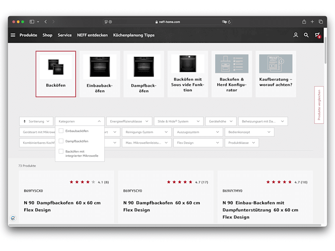
Task: Expand the Reinigungs-System filter
Action: pyautogui.click(x=147, y=132)
